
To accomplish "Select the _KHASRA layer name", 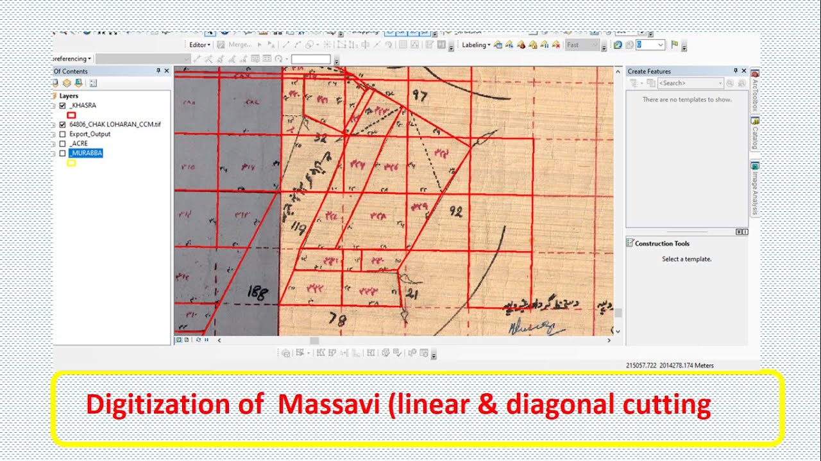I will coord(83,105).
